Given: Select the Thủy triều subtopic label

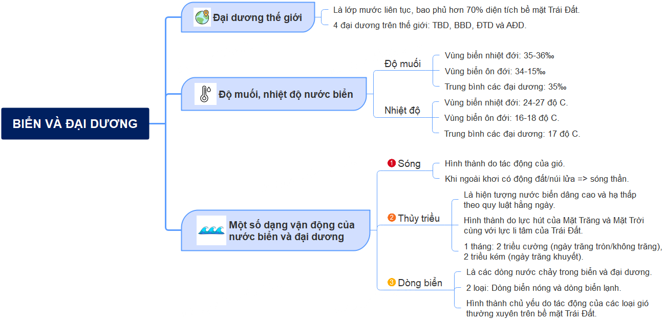Looking at the screenshot, I should tap(419, 218).
